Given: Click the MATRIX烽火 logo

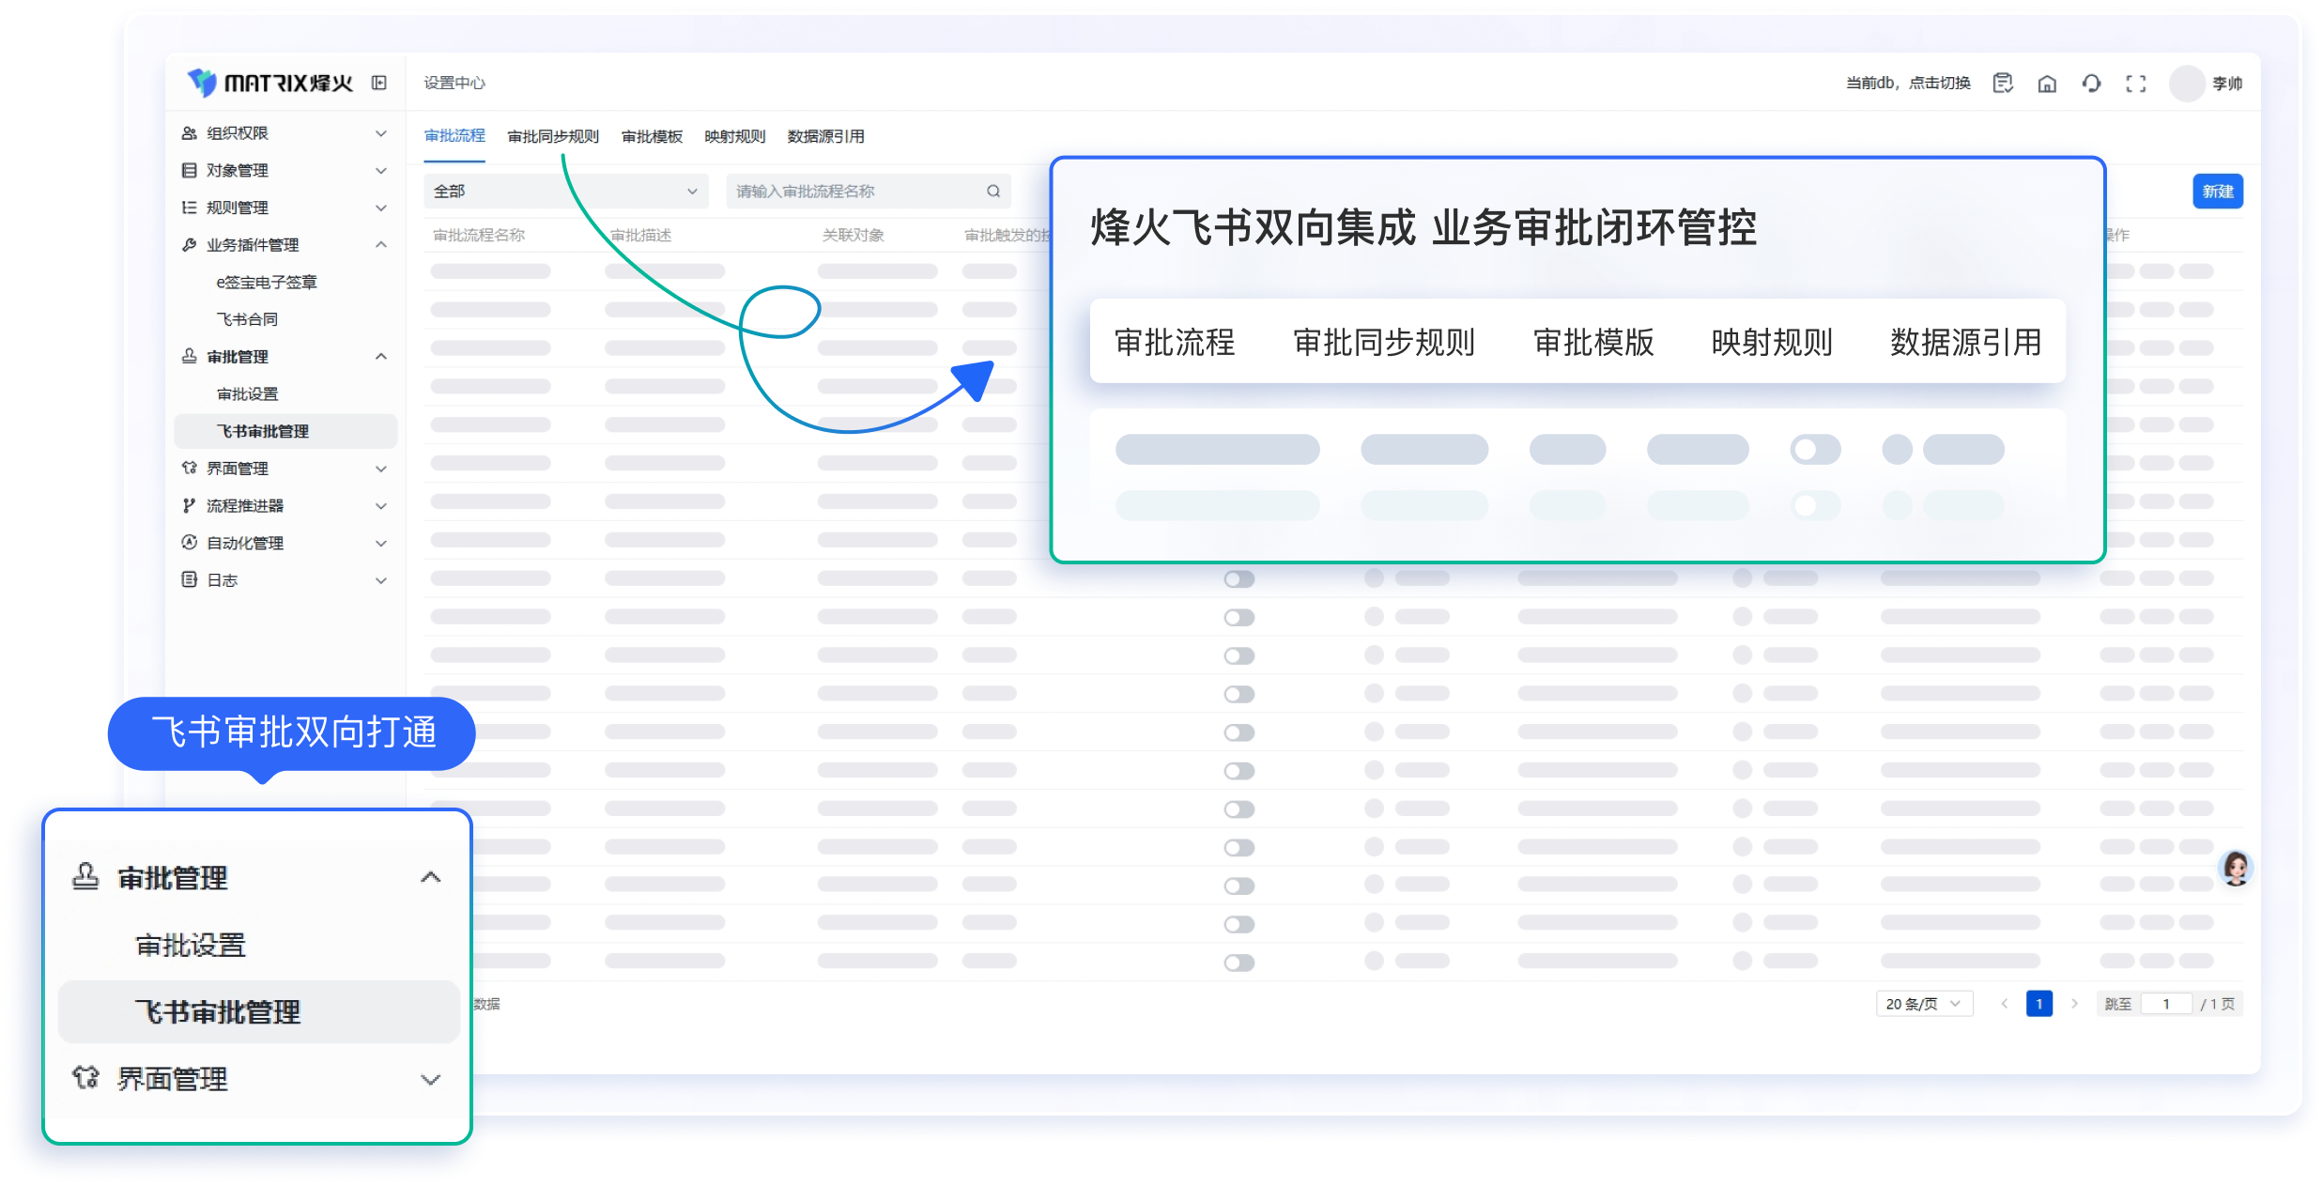Looking at the screenshot, I should point(269,83).
